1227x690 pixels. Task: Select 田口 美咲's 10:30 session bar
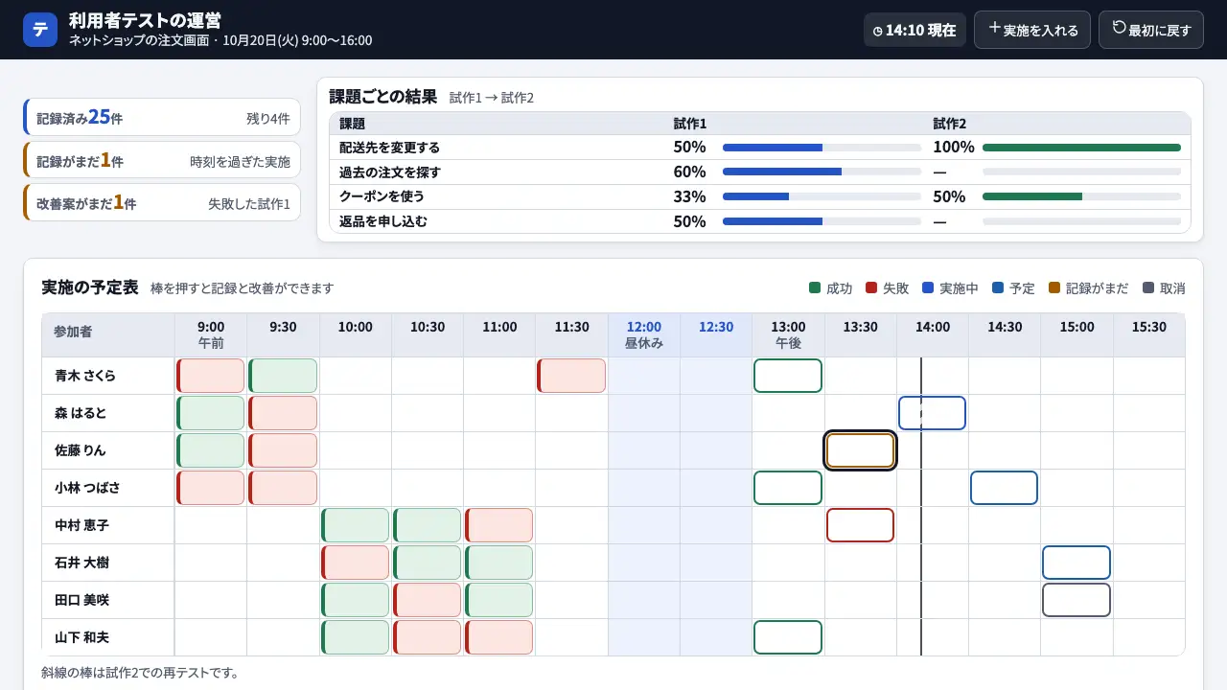[x=427, y=600]
